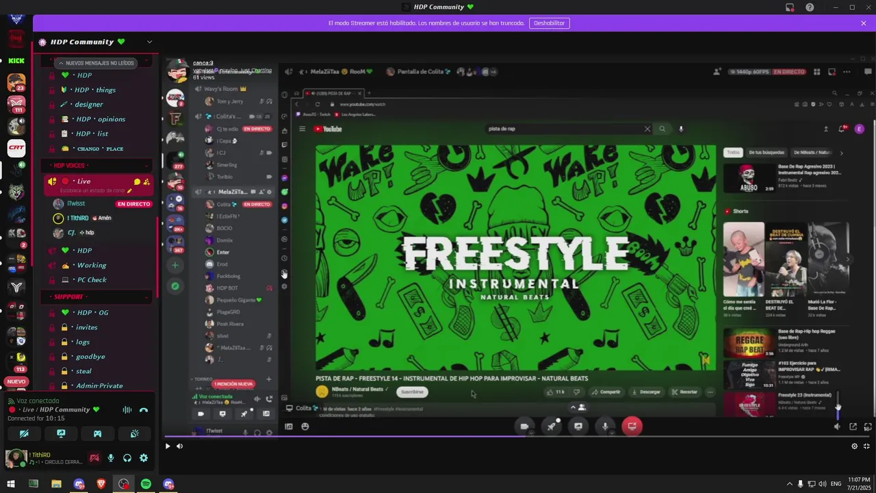Start an activity with the gamepad button

point(98,433)
